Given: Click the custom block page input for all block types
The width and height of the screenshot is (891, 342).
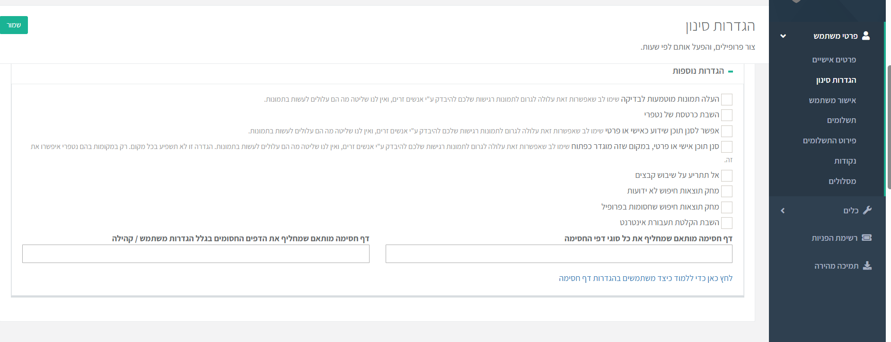Looking at the screenshot, I should point(559,254).
